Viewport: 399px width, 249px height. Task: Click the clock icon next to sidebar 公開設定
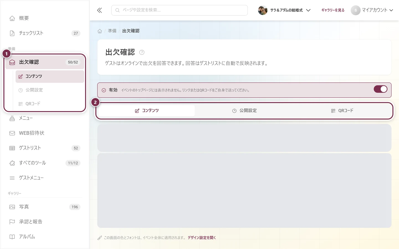point(21,90)
